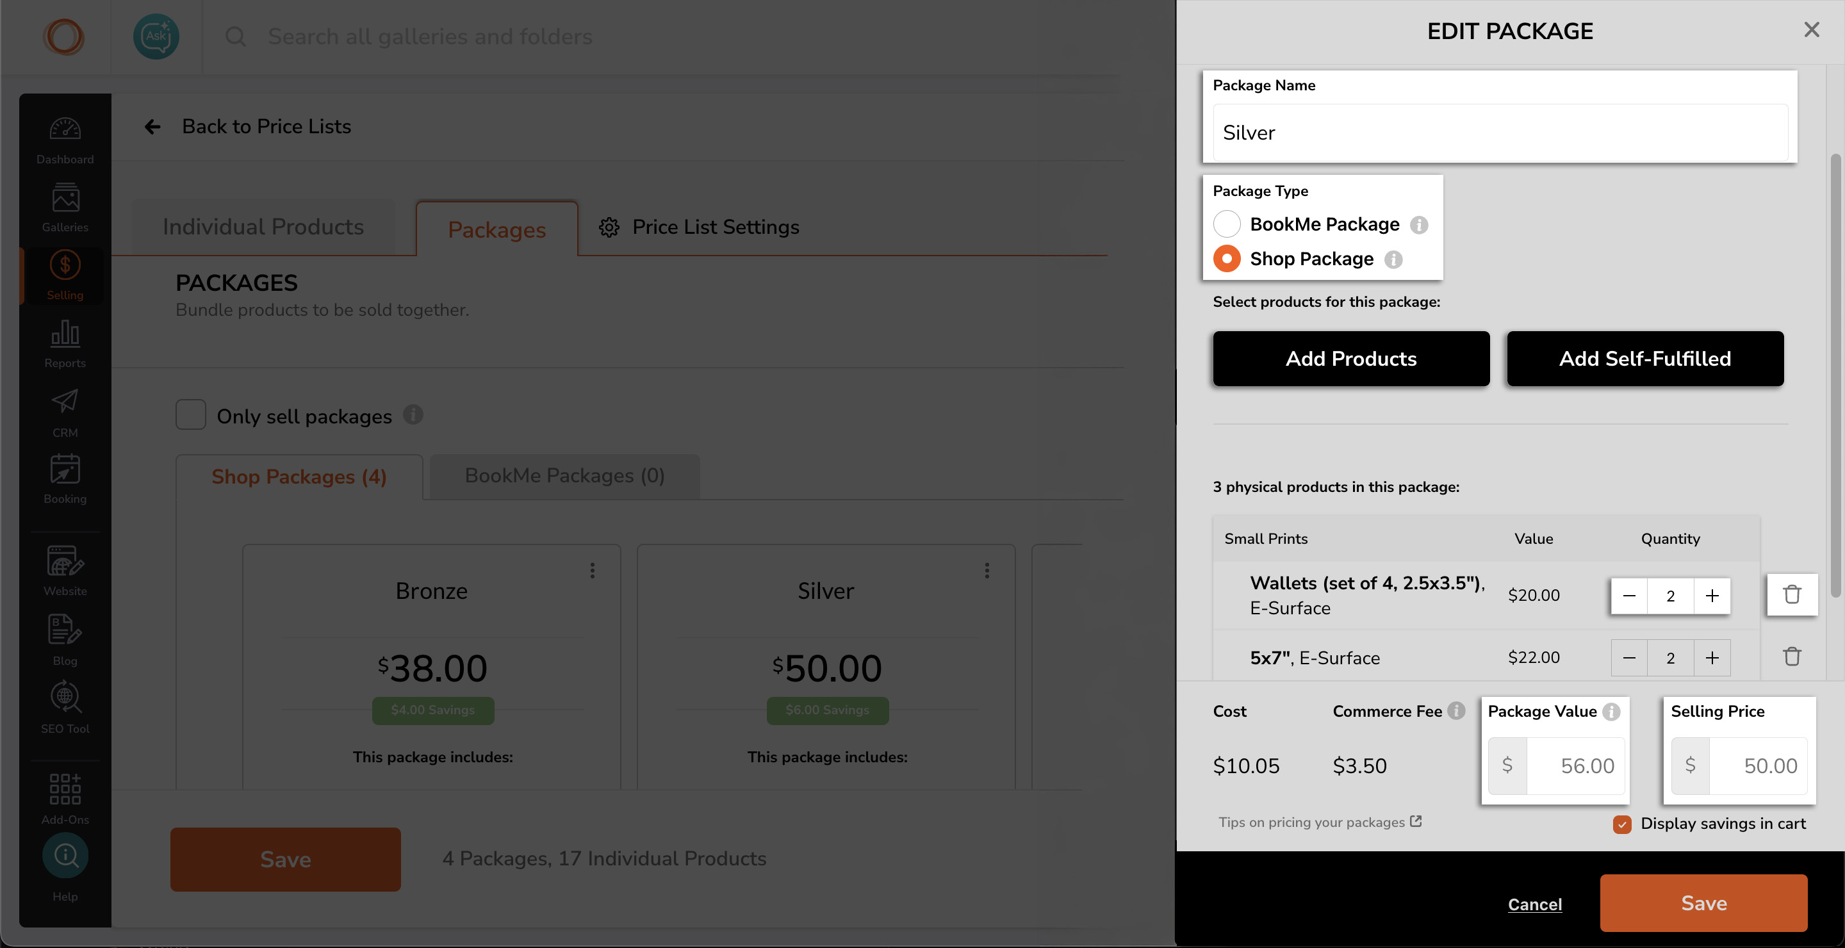The height and width of the screenshot is (948, 1845).
Task: Click the Selling Price input field
Action: 1758,766
